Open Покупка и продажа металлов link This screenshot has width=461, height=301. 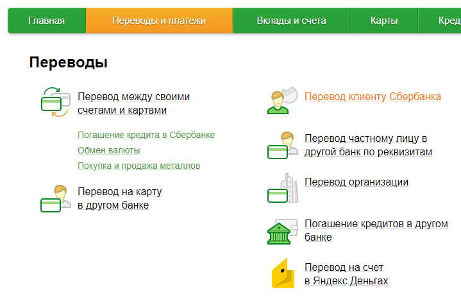138,166
